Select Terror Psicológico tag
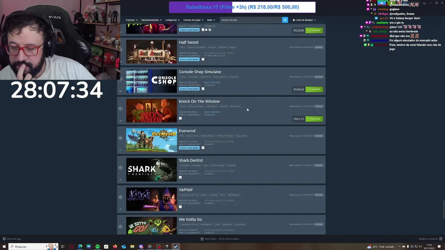Image resolution: width=445 pixels, height=250 pixels. 196,106
